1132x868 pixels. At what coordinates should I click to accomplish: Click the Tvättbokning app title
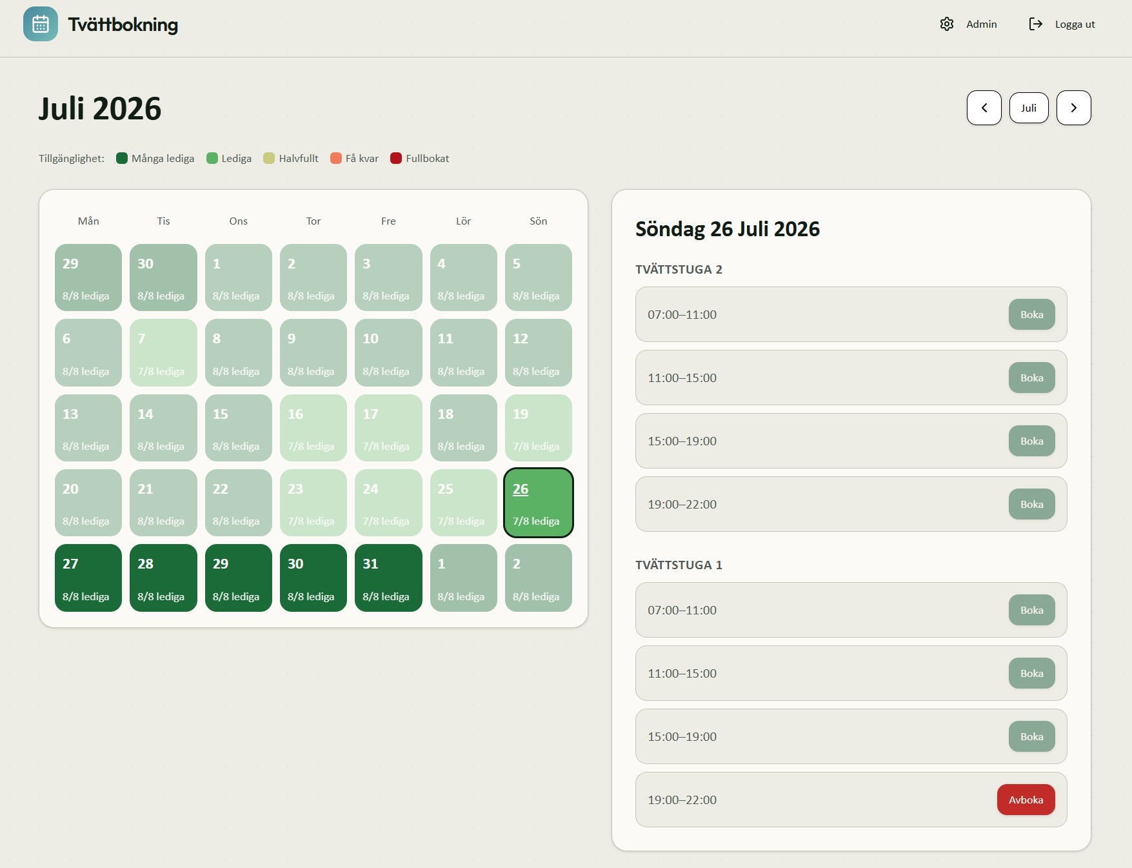click(x=123, y=25)
